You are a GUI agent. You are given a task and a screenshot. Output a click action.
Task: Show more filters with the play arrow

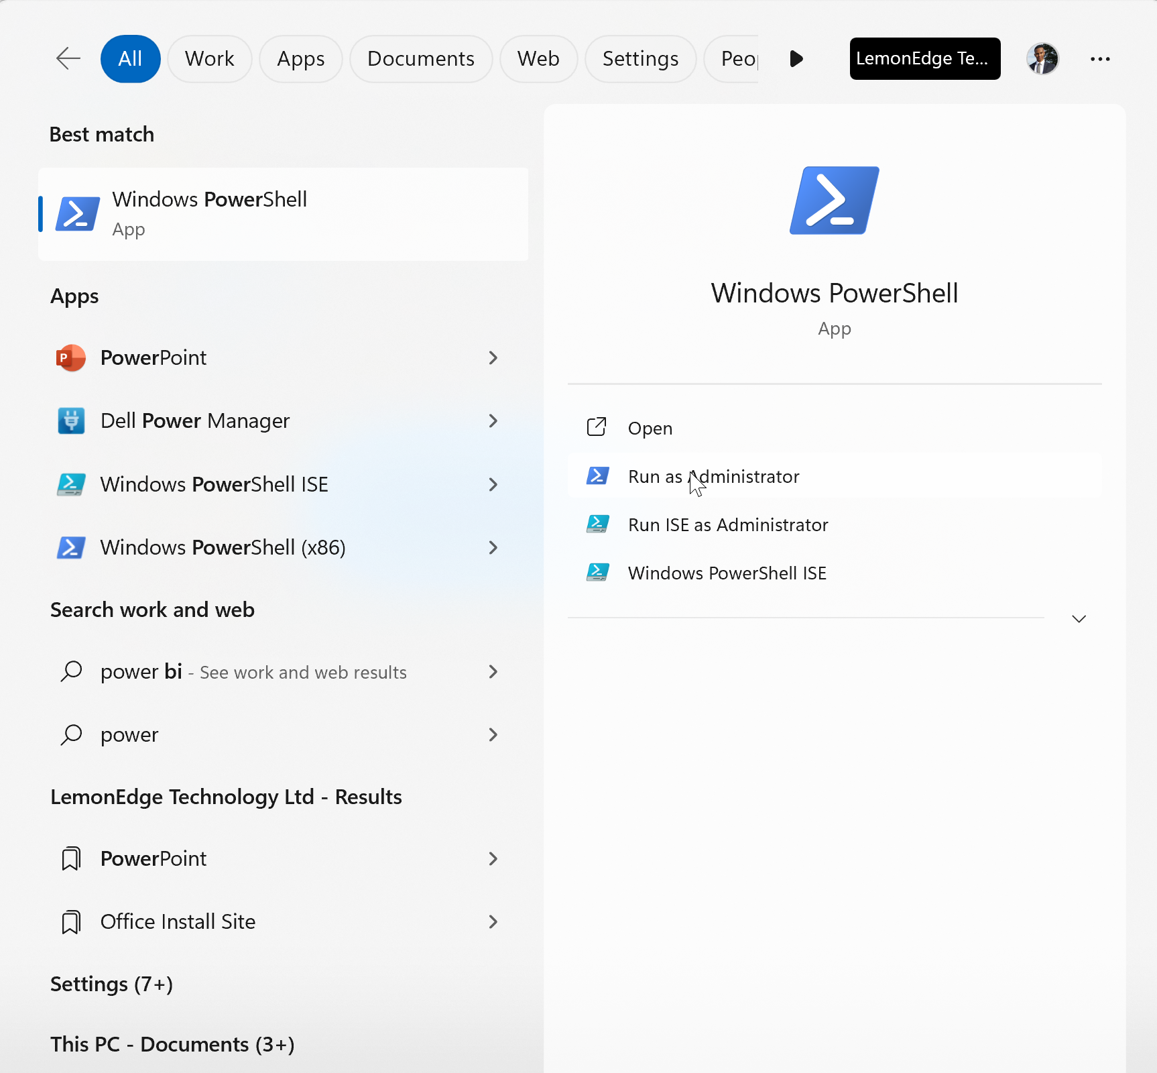[x=796, y=59]
